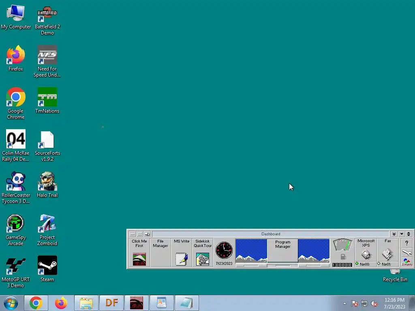The image size is (415, 311).
Task: Select the Firefox desktop shortcut
Action: [16, 58]
